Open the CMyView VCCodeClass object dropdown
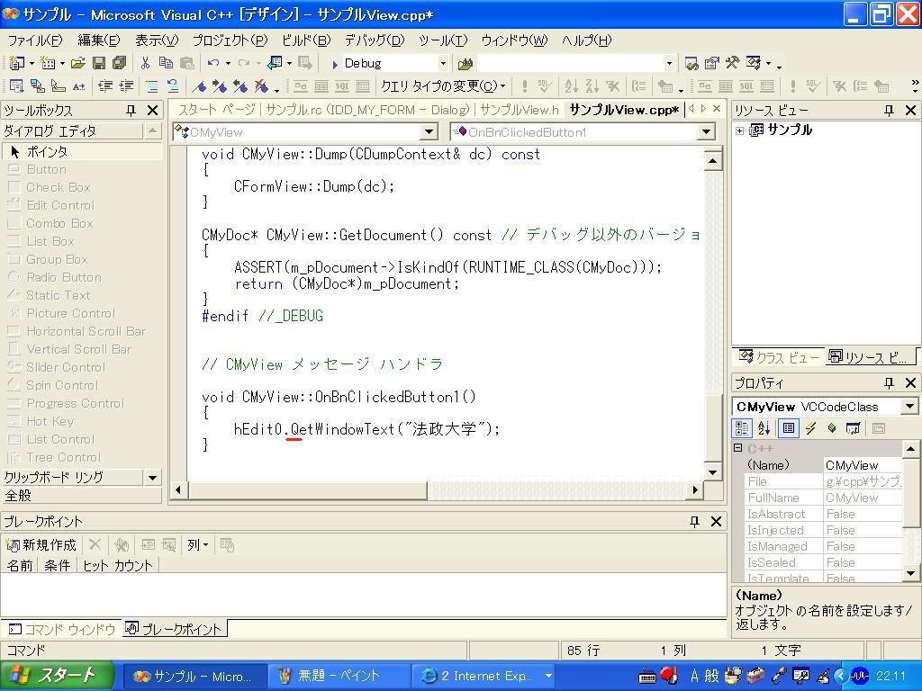 point(909,406)
